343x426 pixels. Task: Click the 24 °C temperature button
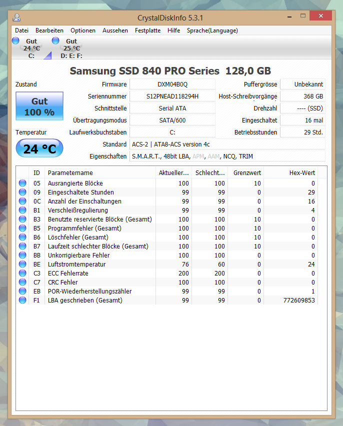click(x=39, y=148)
